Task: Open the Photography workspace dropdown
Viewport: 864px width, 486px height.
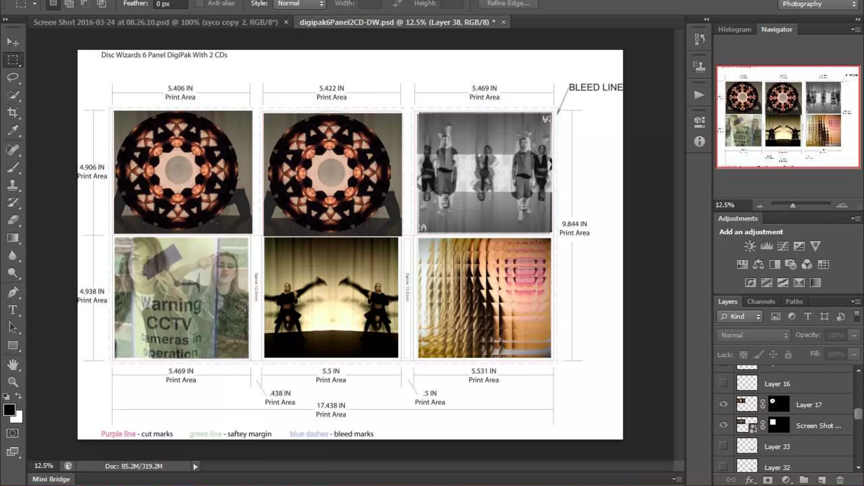Action: (x=818, y=4)
